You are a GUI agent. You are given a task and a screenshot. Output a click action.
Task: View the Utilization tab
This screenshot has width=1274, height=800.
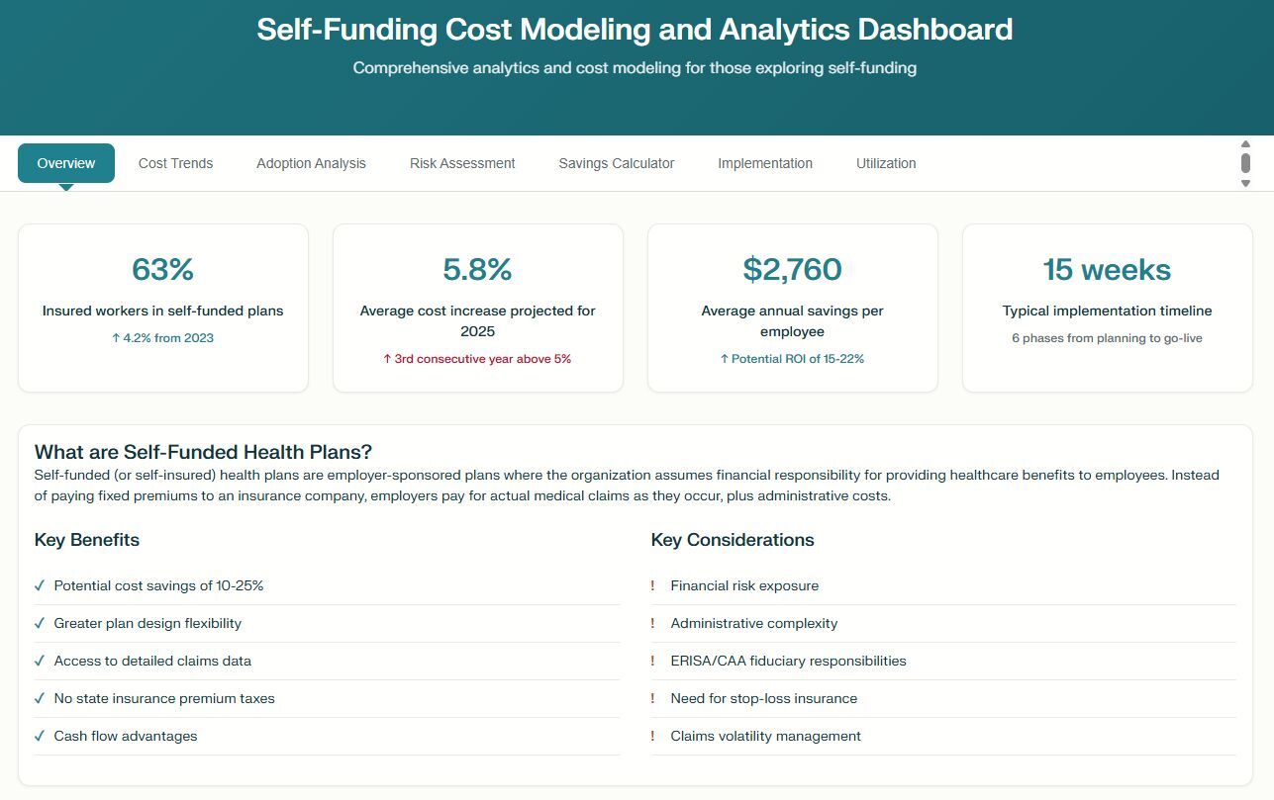[886, 163]
